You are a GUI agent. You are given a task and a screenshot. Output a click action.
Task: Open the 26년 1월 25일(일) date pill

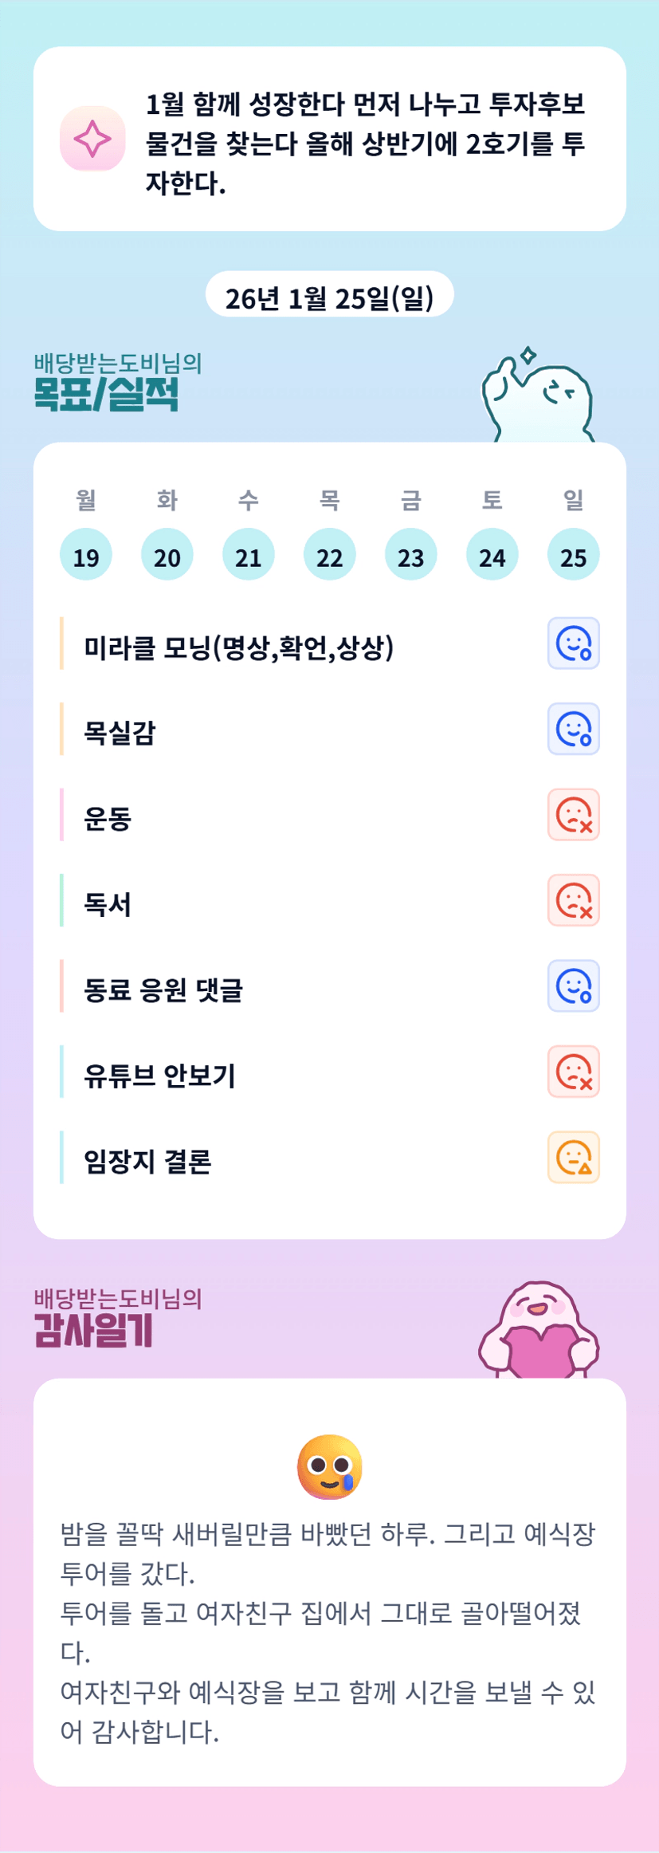click(x=330, y=297)
